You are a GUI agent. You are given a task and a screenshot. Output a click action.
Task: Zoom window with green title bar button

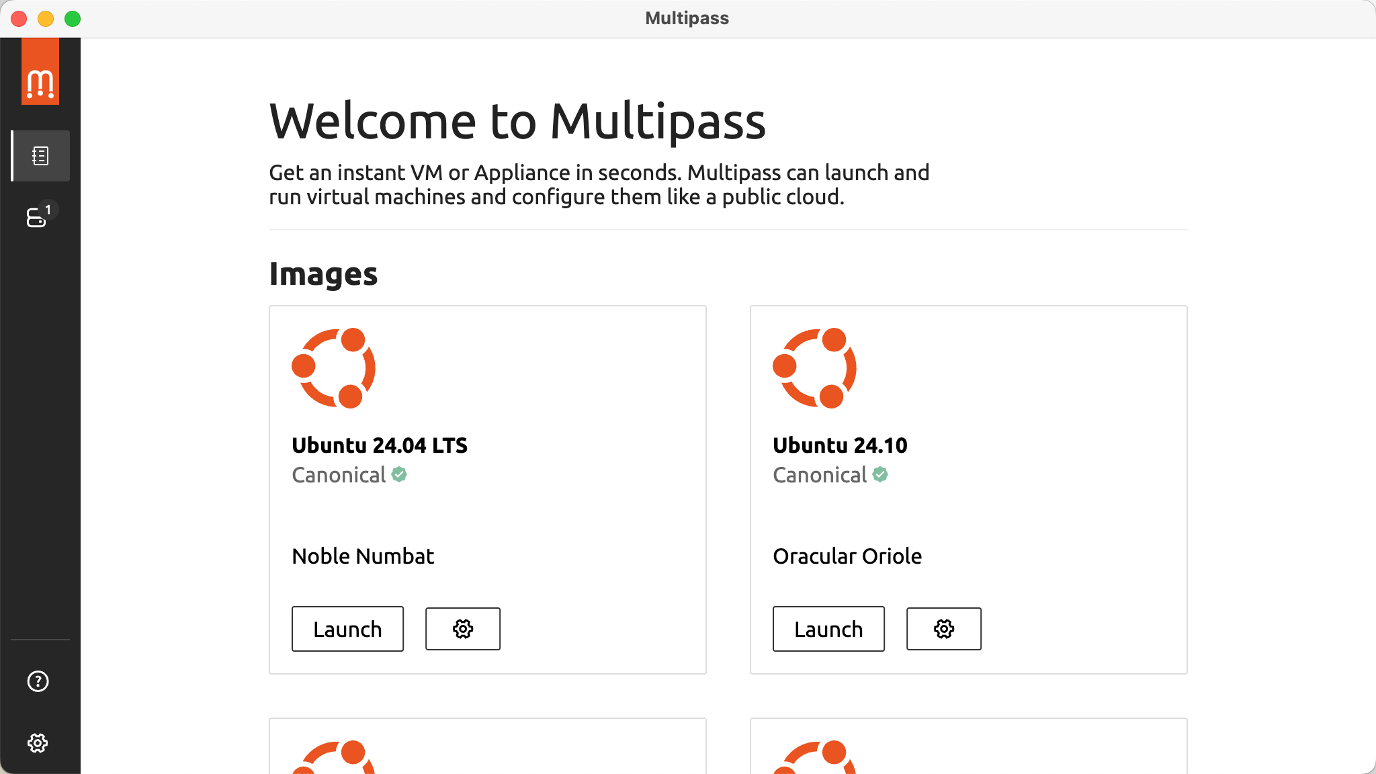pyautogui.click(x=73, y=19)
